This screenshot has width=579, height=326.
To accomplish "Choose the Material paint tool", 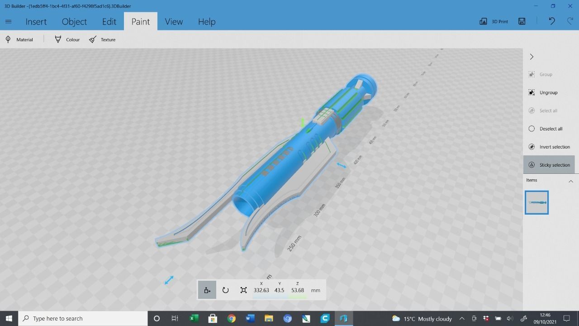I will (19, 39).
